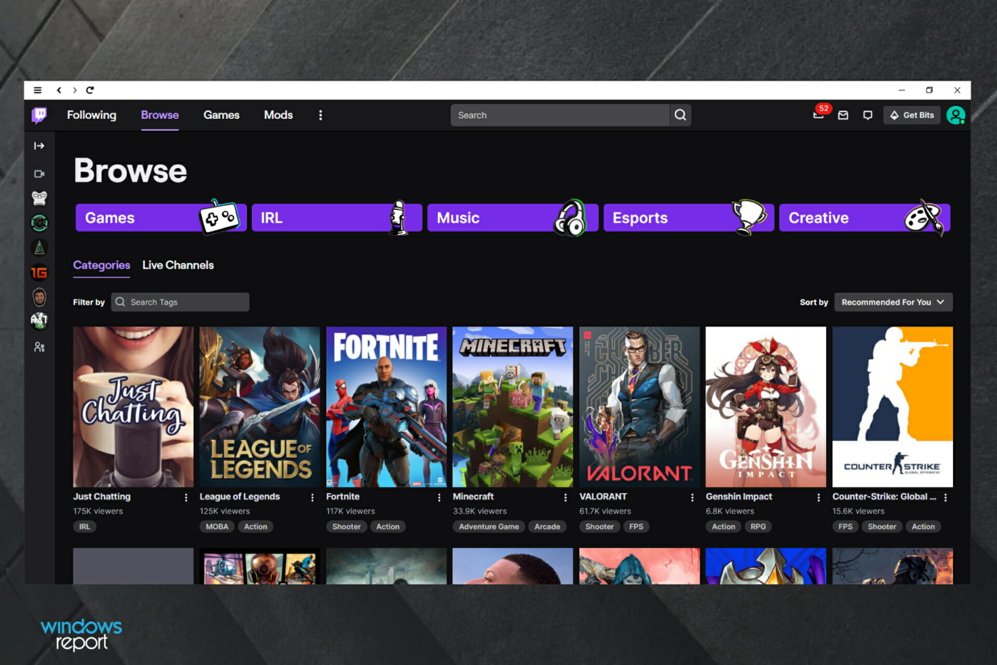Open the more options dots after Mods
Viewport: 997px width, 665px height.
click(320, 115)
